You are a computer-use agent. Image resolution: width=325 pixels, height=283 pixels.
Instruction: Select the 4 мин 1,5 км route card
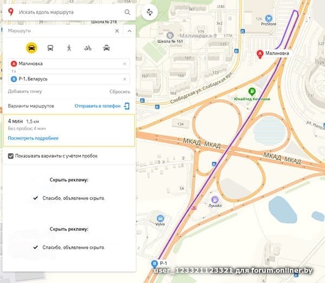pos(69,130)
